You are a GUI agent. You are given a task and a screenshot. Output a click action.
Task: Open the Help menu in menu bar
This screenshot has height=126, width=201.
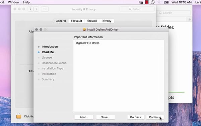coord(26,2)
